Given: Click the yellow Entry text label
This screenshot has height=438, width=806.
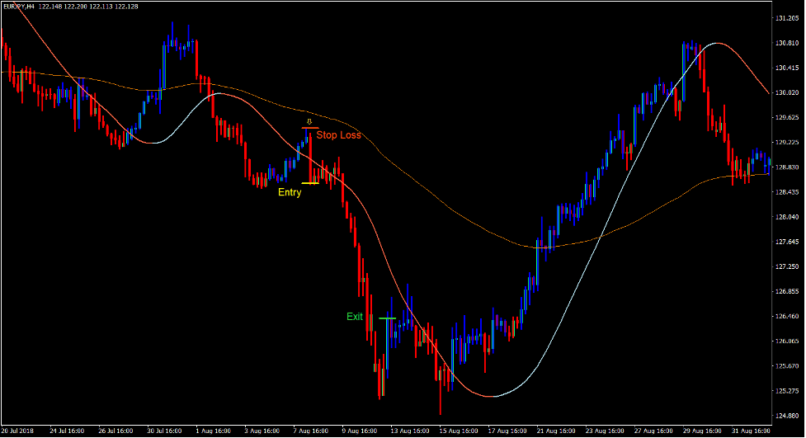Looking at the screenshot, I should click(290, 192).
